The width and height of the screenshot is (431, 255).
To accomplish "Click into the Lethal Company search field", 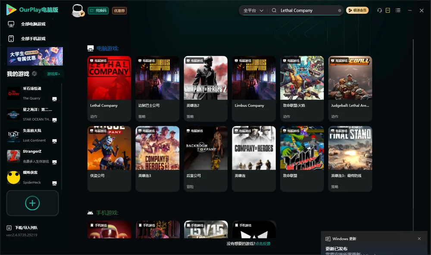I will coord(308,10).
